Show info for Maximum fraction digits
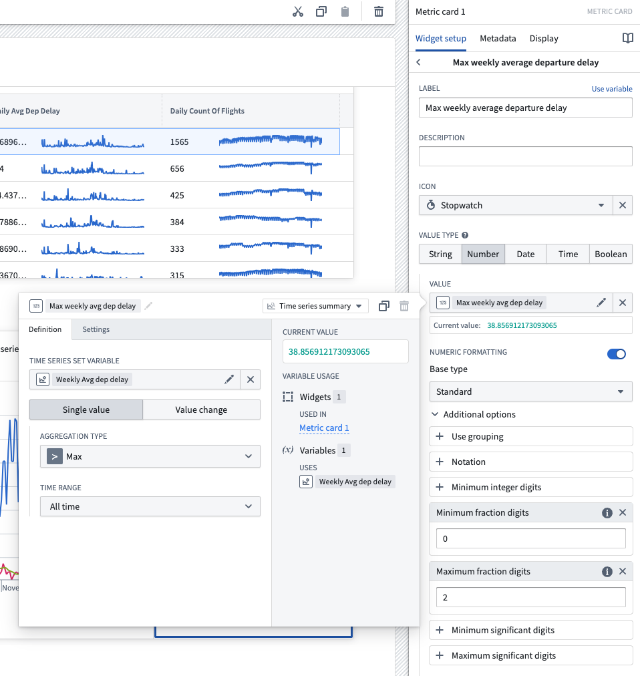The image size is (640, 676). coord(607,572)
